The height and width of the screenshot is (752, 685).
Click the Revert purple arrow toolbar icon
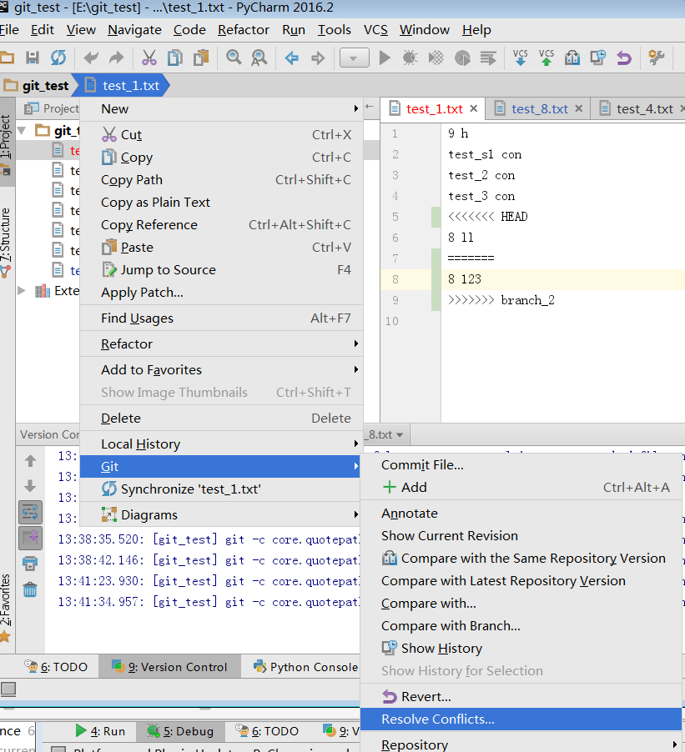click(x=624, y=58)
